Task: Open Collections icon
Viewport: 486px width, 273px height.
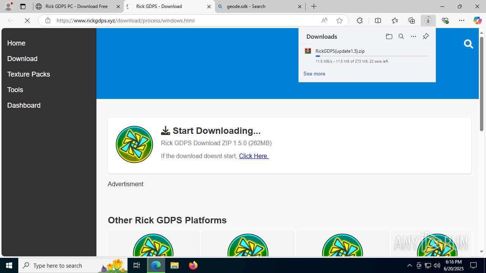Action: click(412, 20)
